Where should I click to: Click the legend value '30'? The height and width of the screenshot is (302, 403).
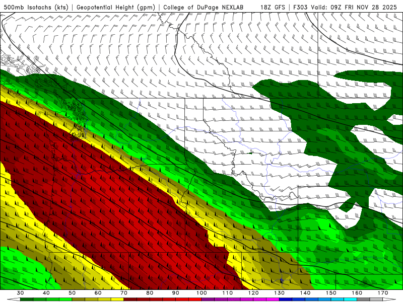point(20,293)
